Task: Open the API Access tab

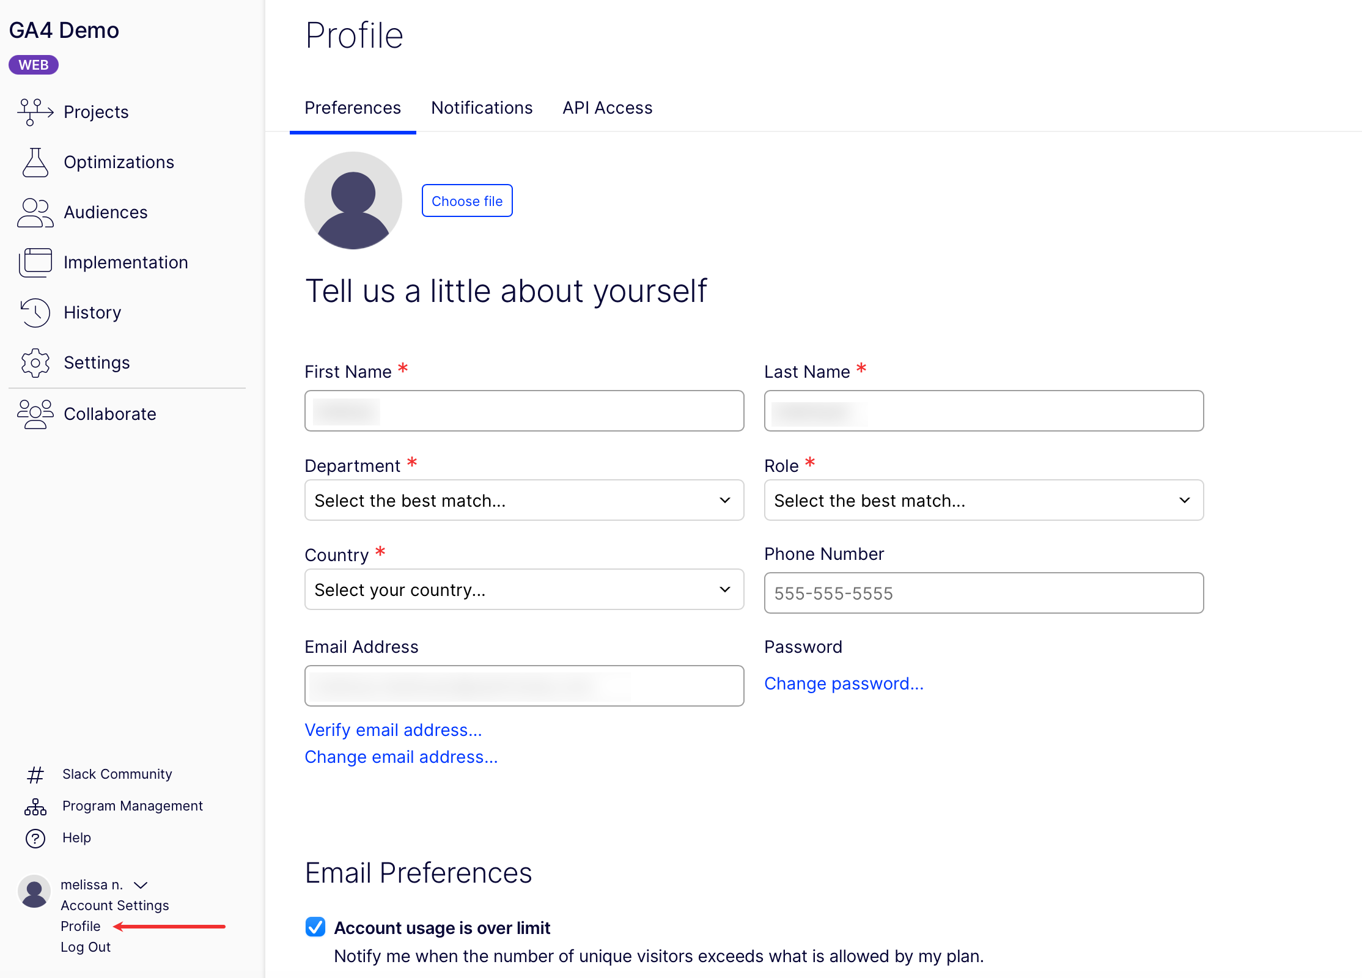Action: coord(607,108)
